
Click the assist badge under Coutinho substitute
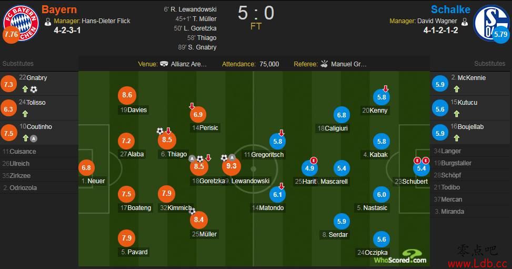[34, 138]
